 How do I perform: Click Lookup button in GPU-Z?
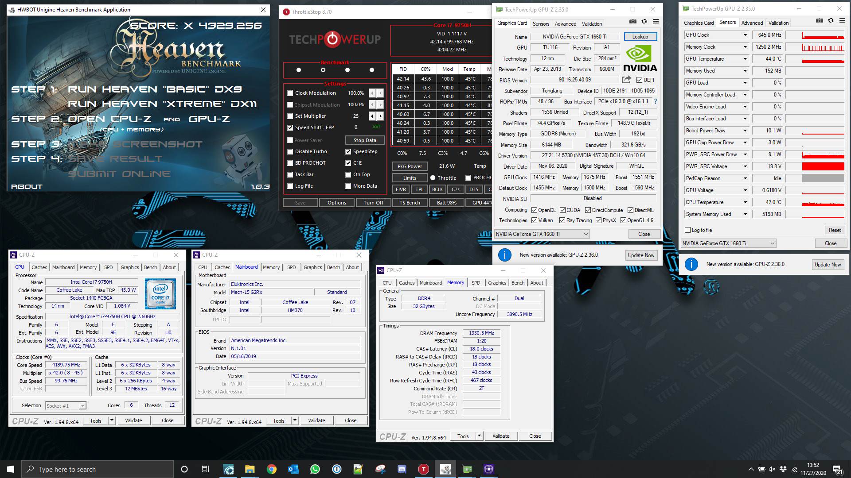(x=640, y=37)
